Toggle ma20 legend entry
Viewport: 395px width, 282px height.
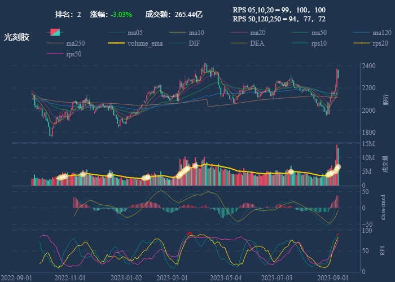click(x=250, y=32)
